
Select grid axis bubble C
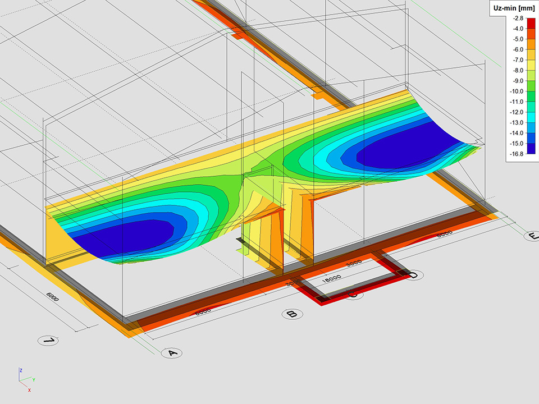click(x=354, y=293)
